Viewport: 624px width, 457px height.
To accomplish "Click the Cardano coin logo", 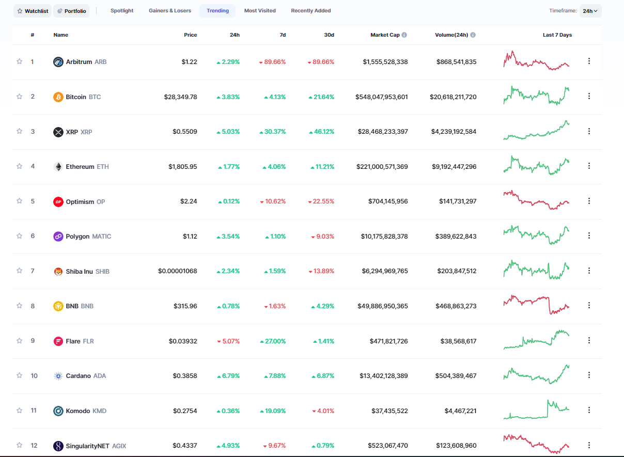I will 58,376.
